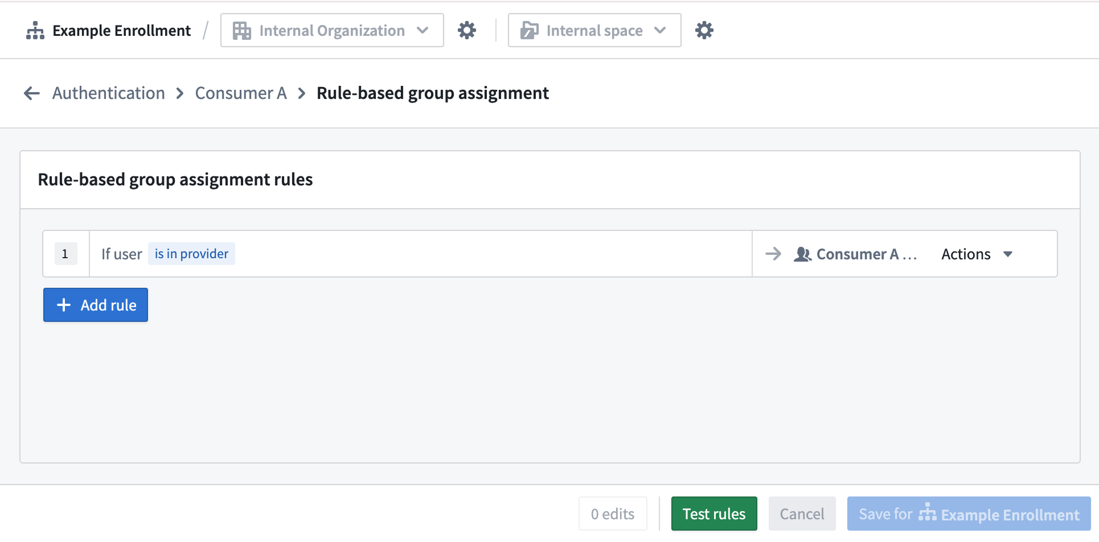Open the Actions dropdown for rule 1
The width and height of the screenshot is (1099, 542).
pyautogui.click(x=977, y=254)
